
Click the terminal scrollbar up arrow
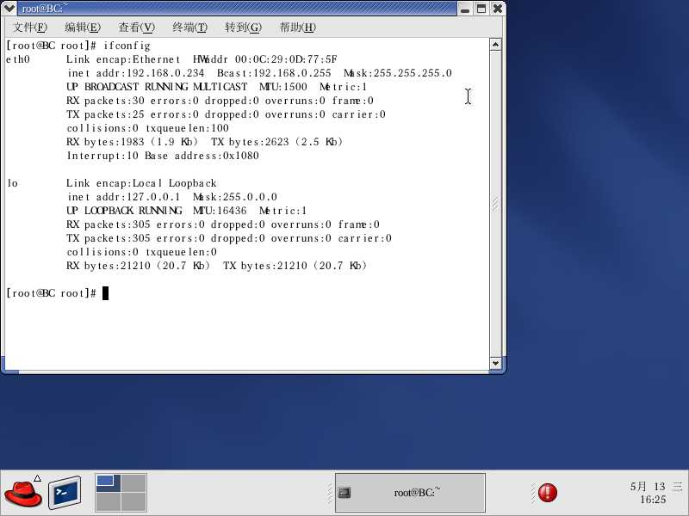coord(495,45)
